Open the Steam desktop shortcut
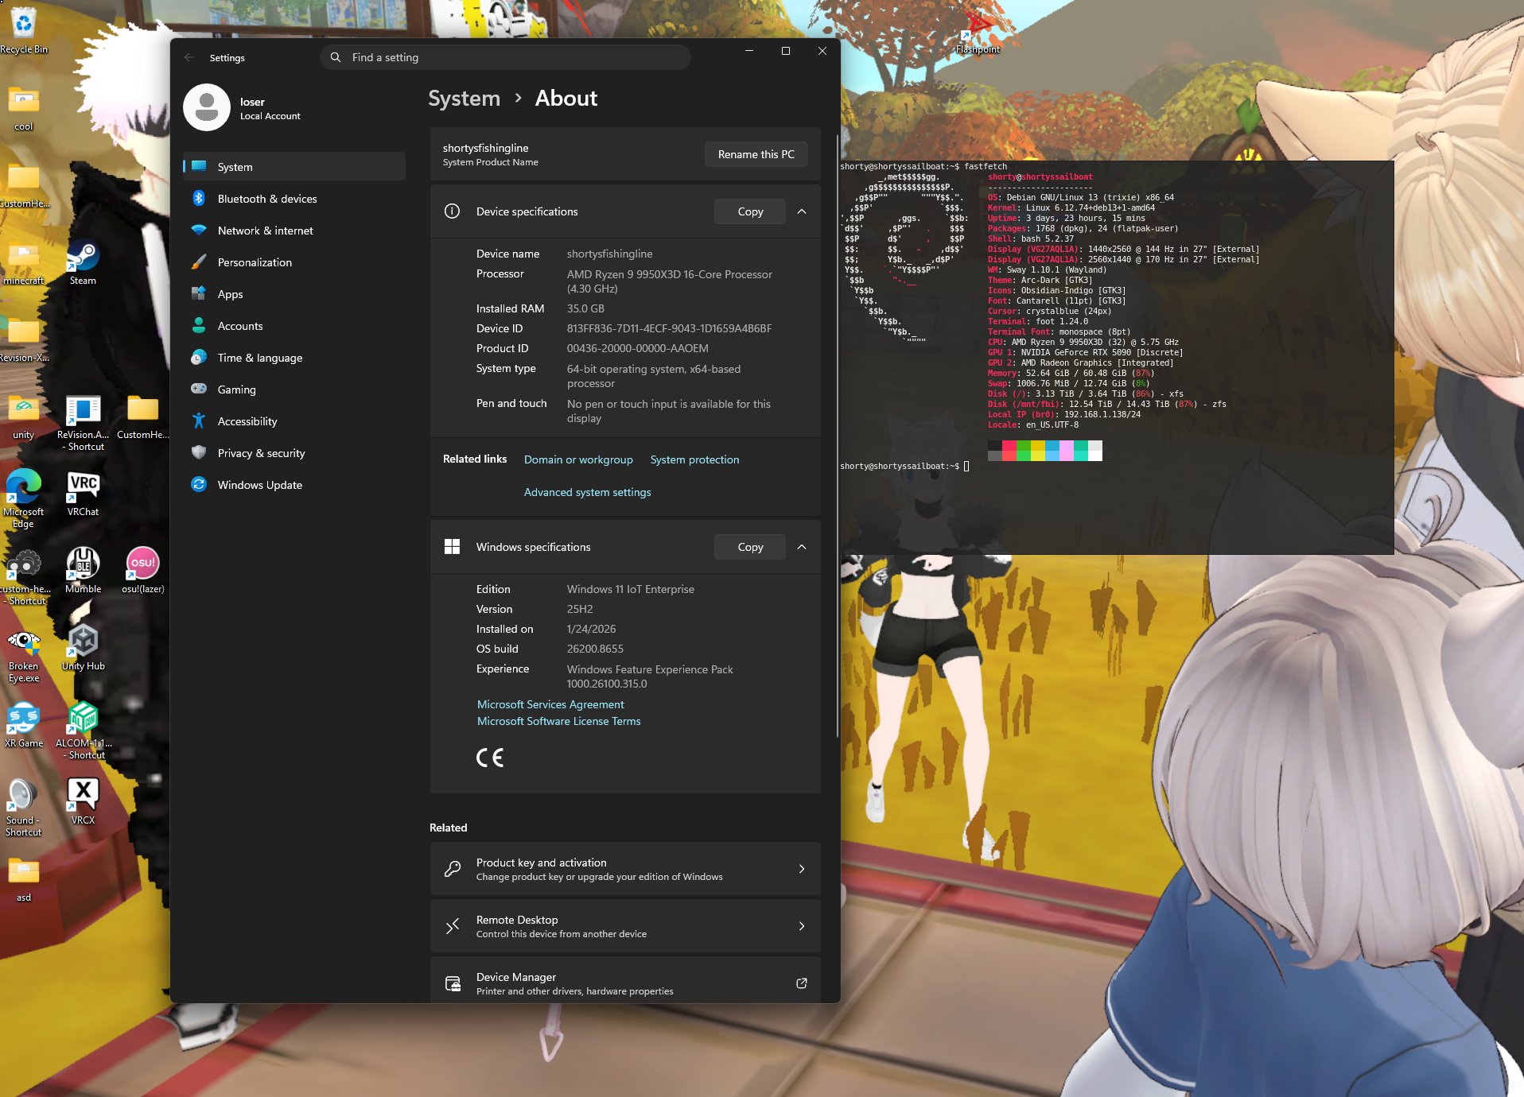1524x1097 pixels. (83, 263)
